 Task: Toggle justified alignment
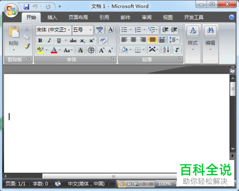point(152,40)
